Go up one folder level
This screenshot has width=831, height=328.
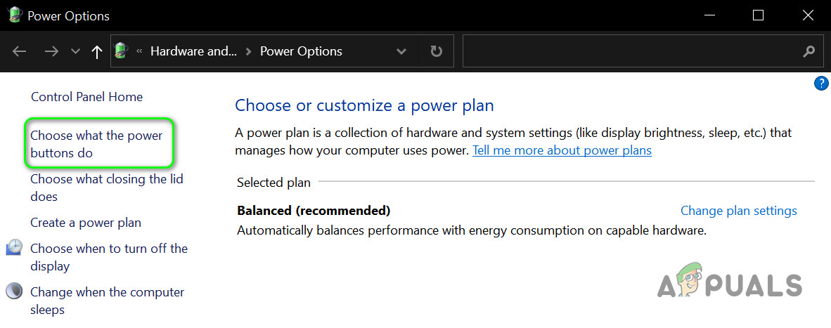pos(97,51)
